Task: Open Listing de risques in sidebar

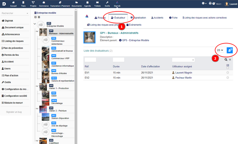Action: (13, 41)
